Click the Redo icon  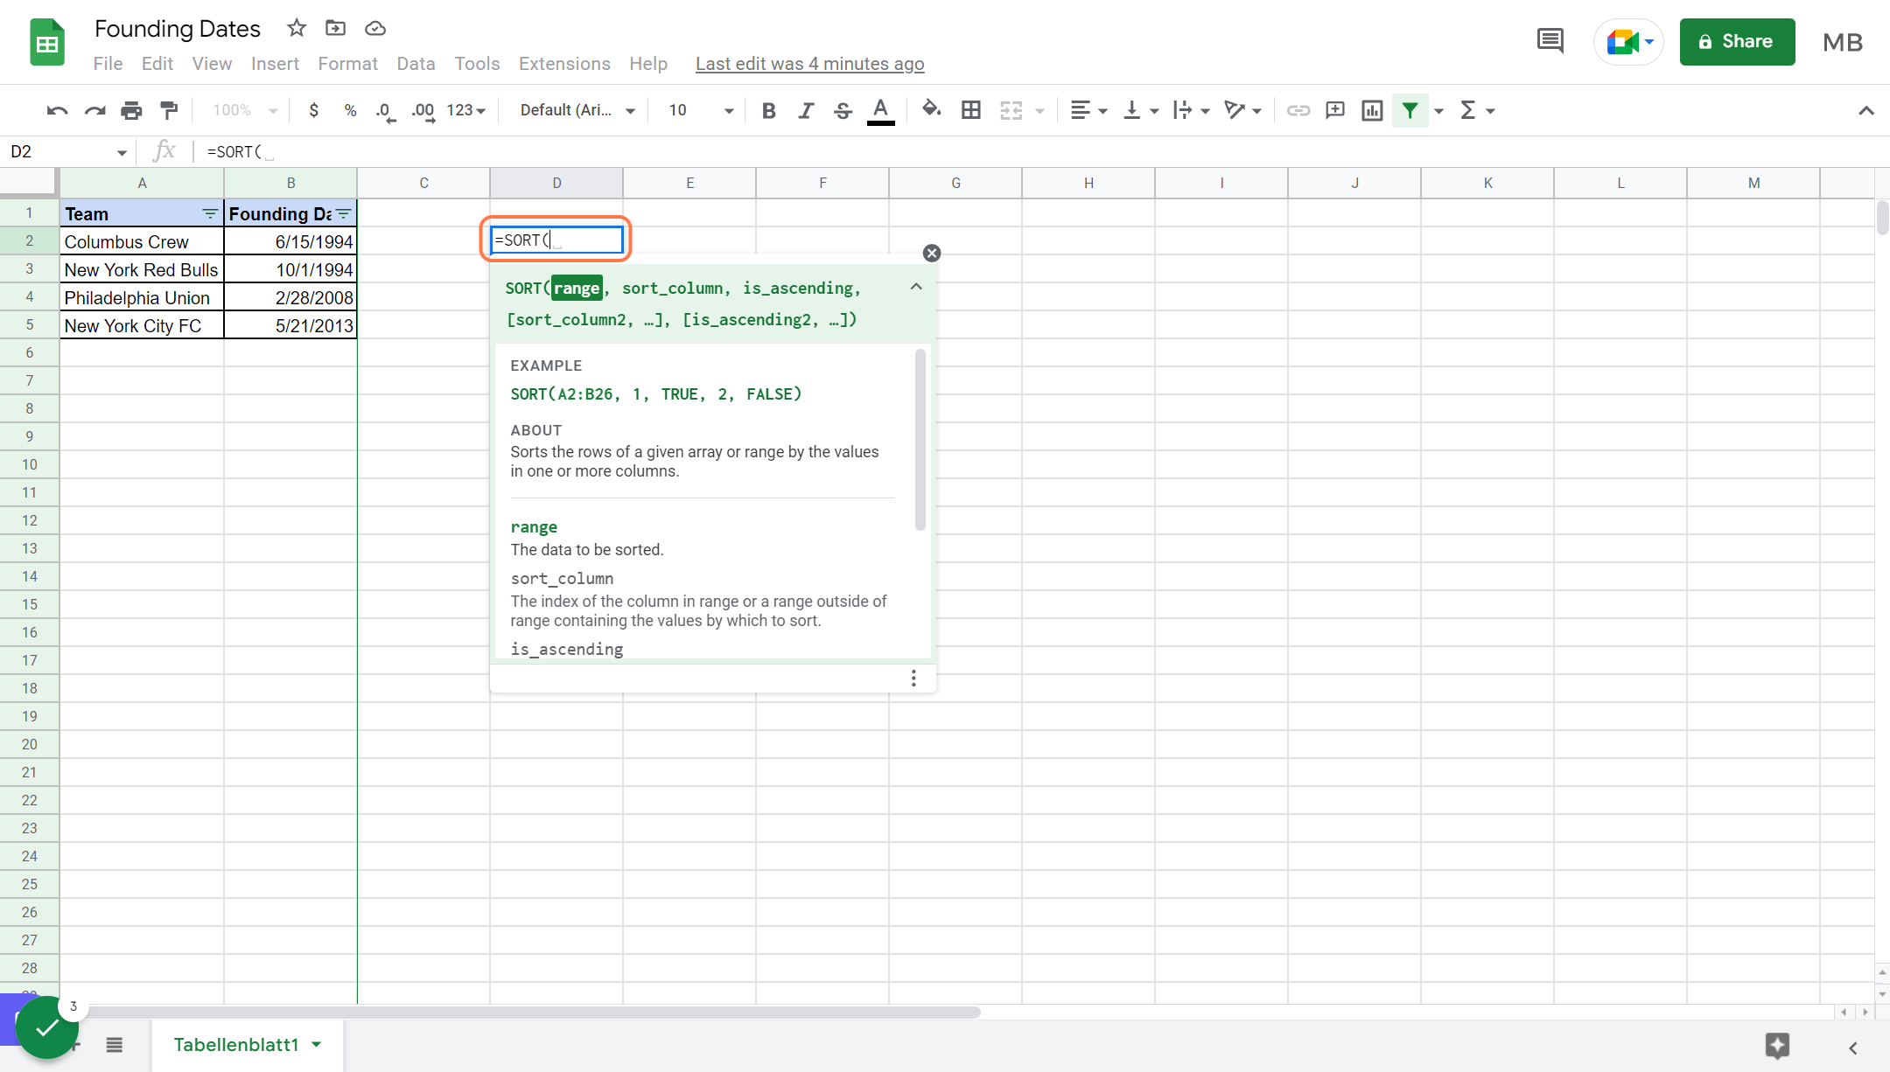[x=94, y=110]
